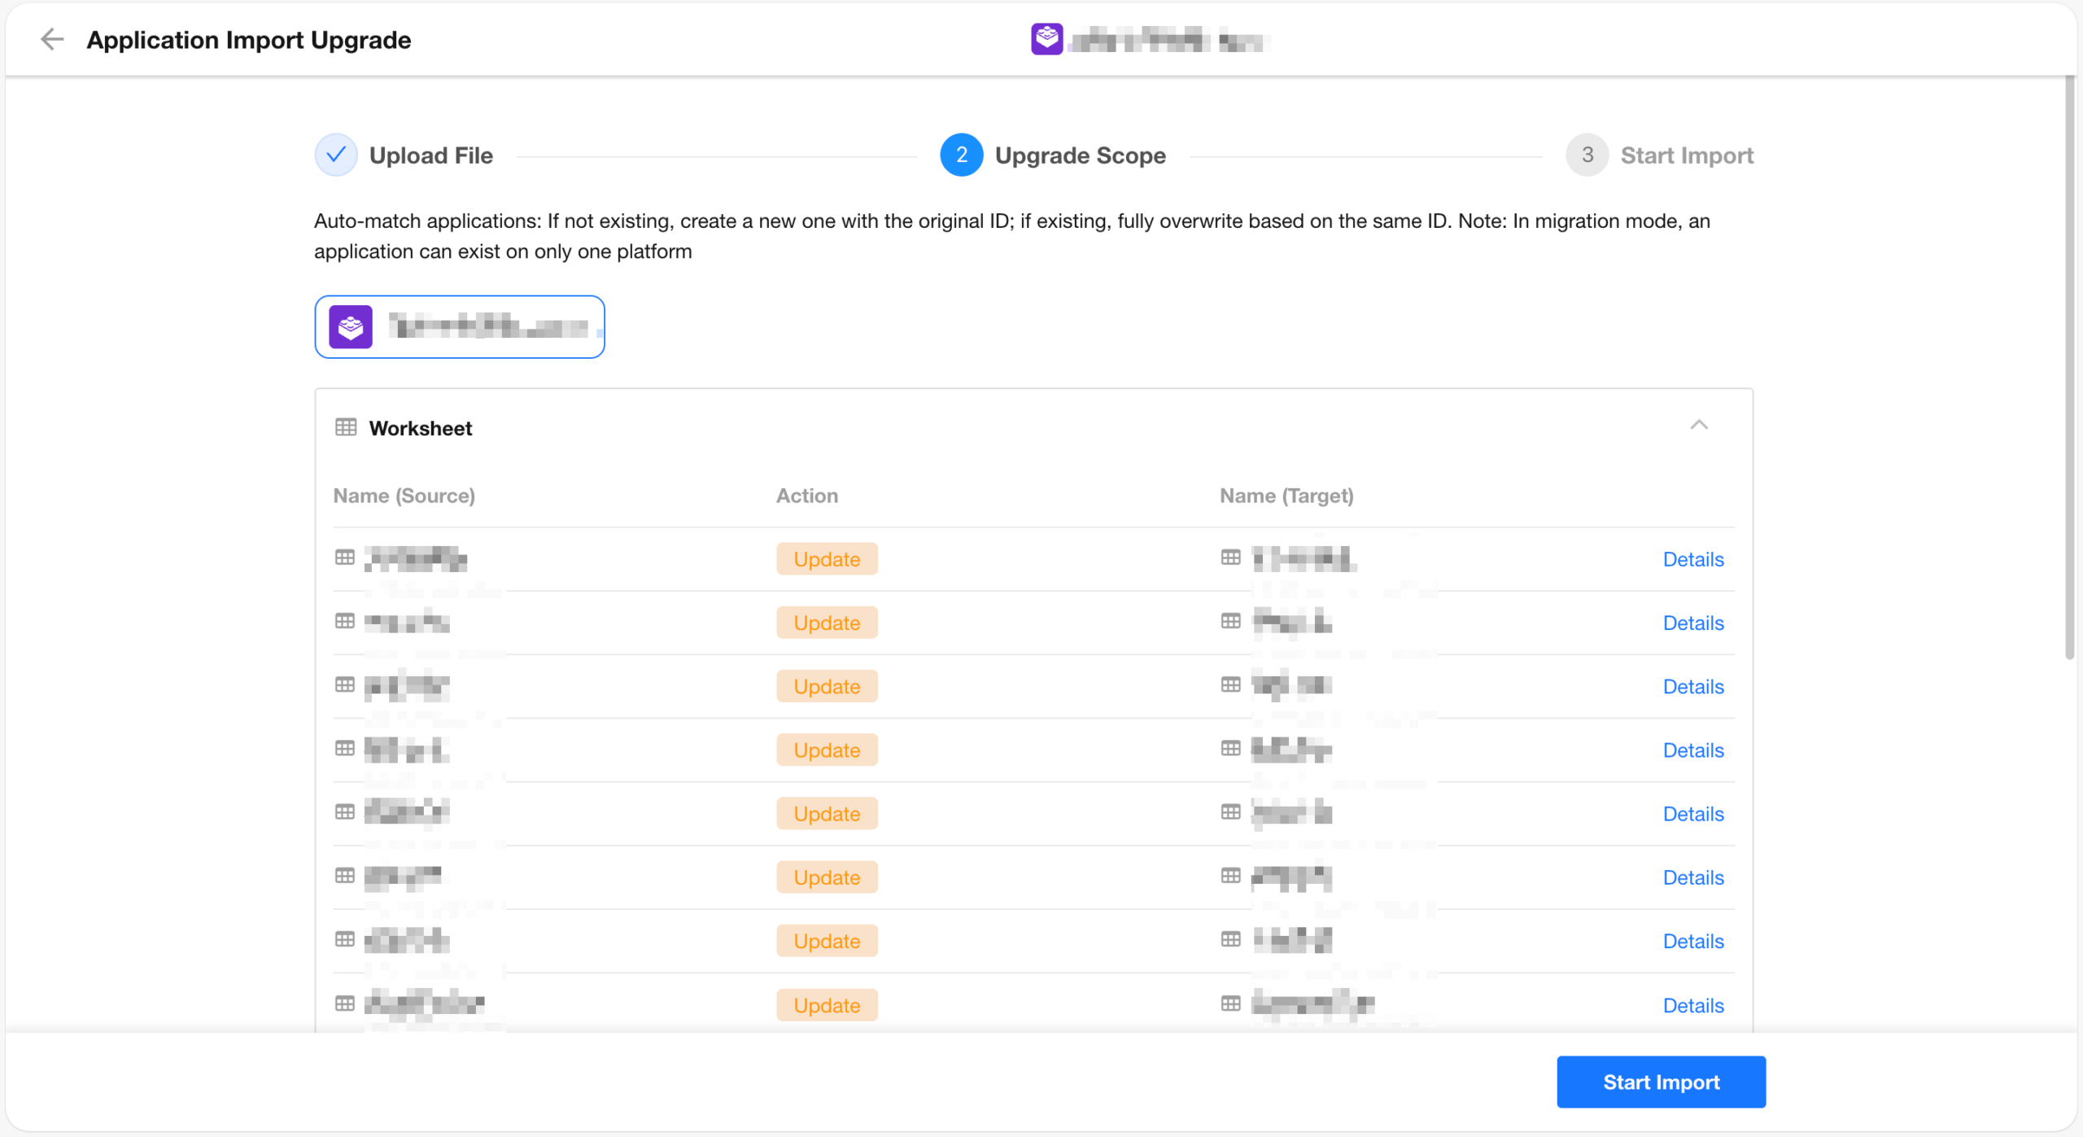Click first target row worksheet icon

pyautogui.click(x=1230, y=558)
